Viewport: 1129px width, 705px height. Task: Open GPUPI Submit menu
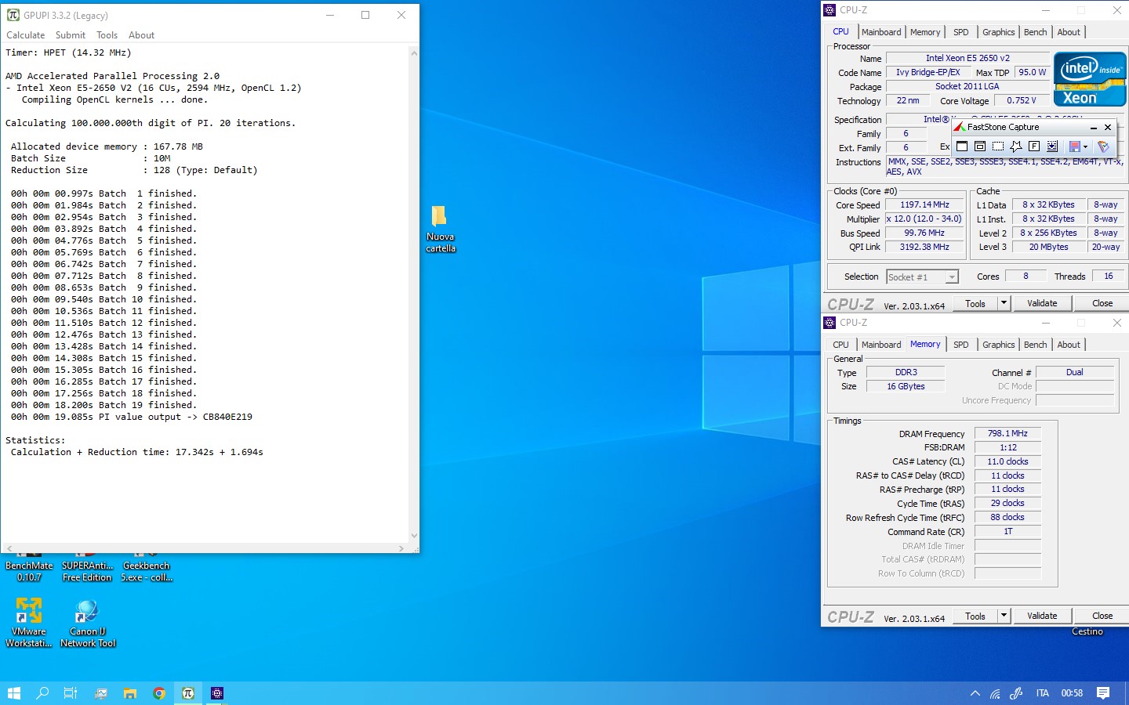pos(71,35)
